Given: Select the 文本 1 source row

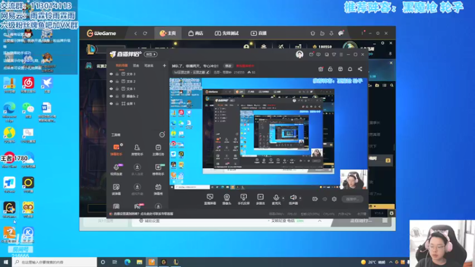Looking at the screenshot, I should [x=138, y=88].
